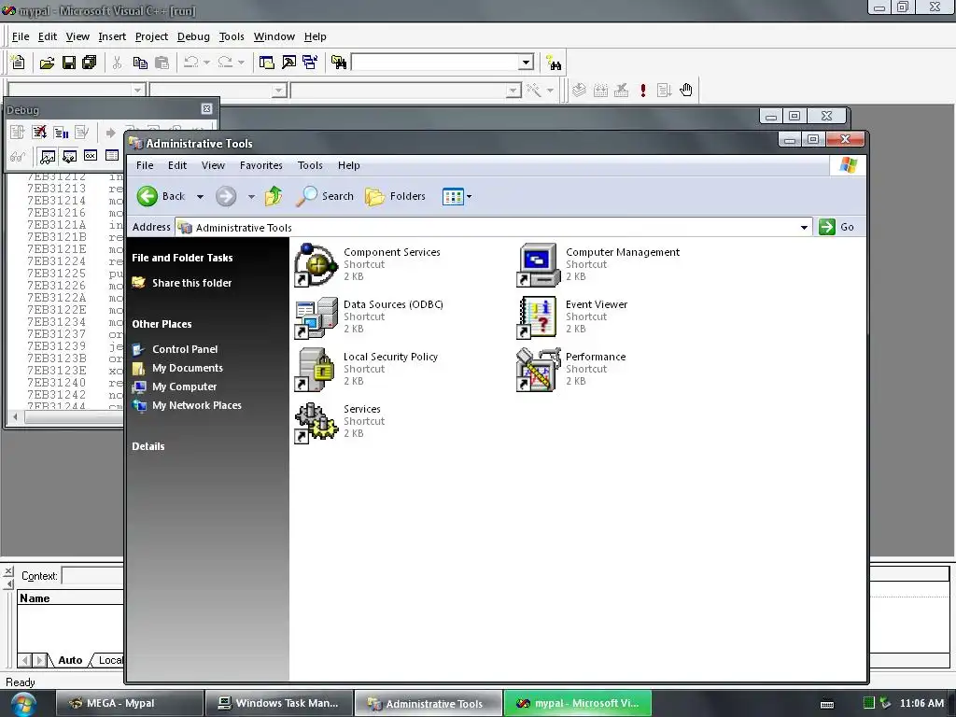This screenshot has height=717, width=956.
Task: Switch to the Auto tab in Variables pane
Action: pyautogui.click(x=70, y=660)
